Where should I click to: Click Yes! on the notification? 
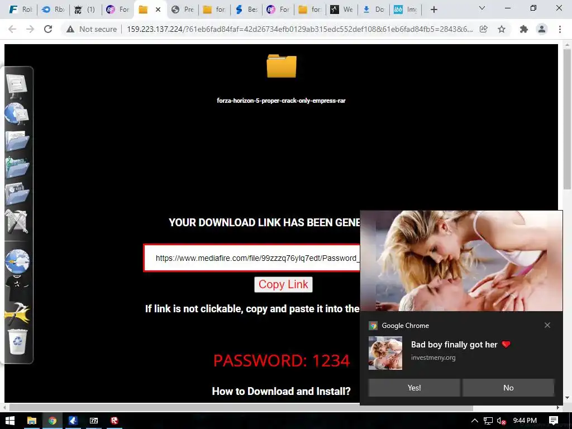tap(414, 388)
